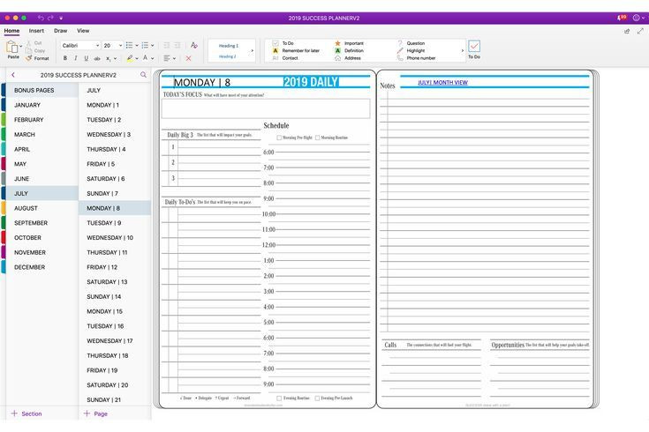Screen dimensions: 649x432
Task: Open the FRIDAY | 19 page
Action: tap(115, 370)
